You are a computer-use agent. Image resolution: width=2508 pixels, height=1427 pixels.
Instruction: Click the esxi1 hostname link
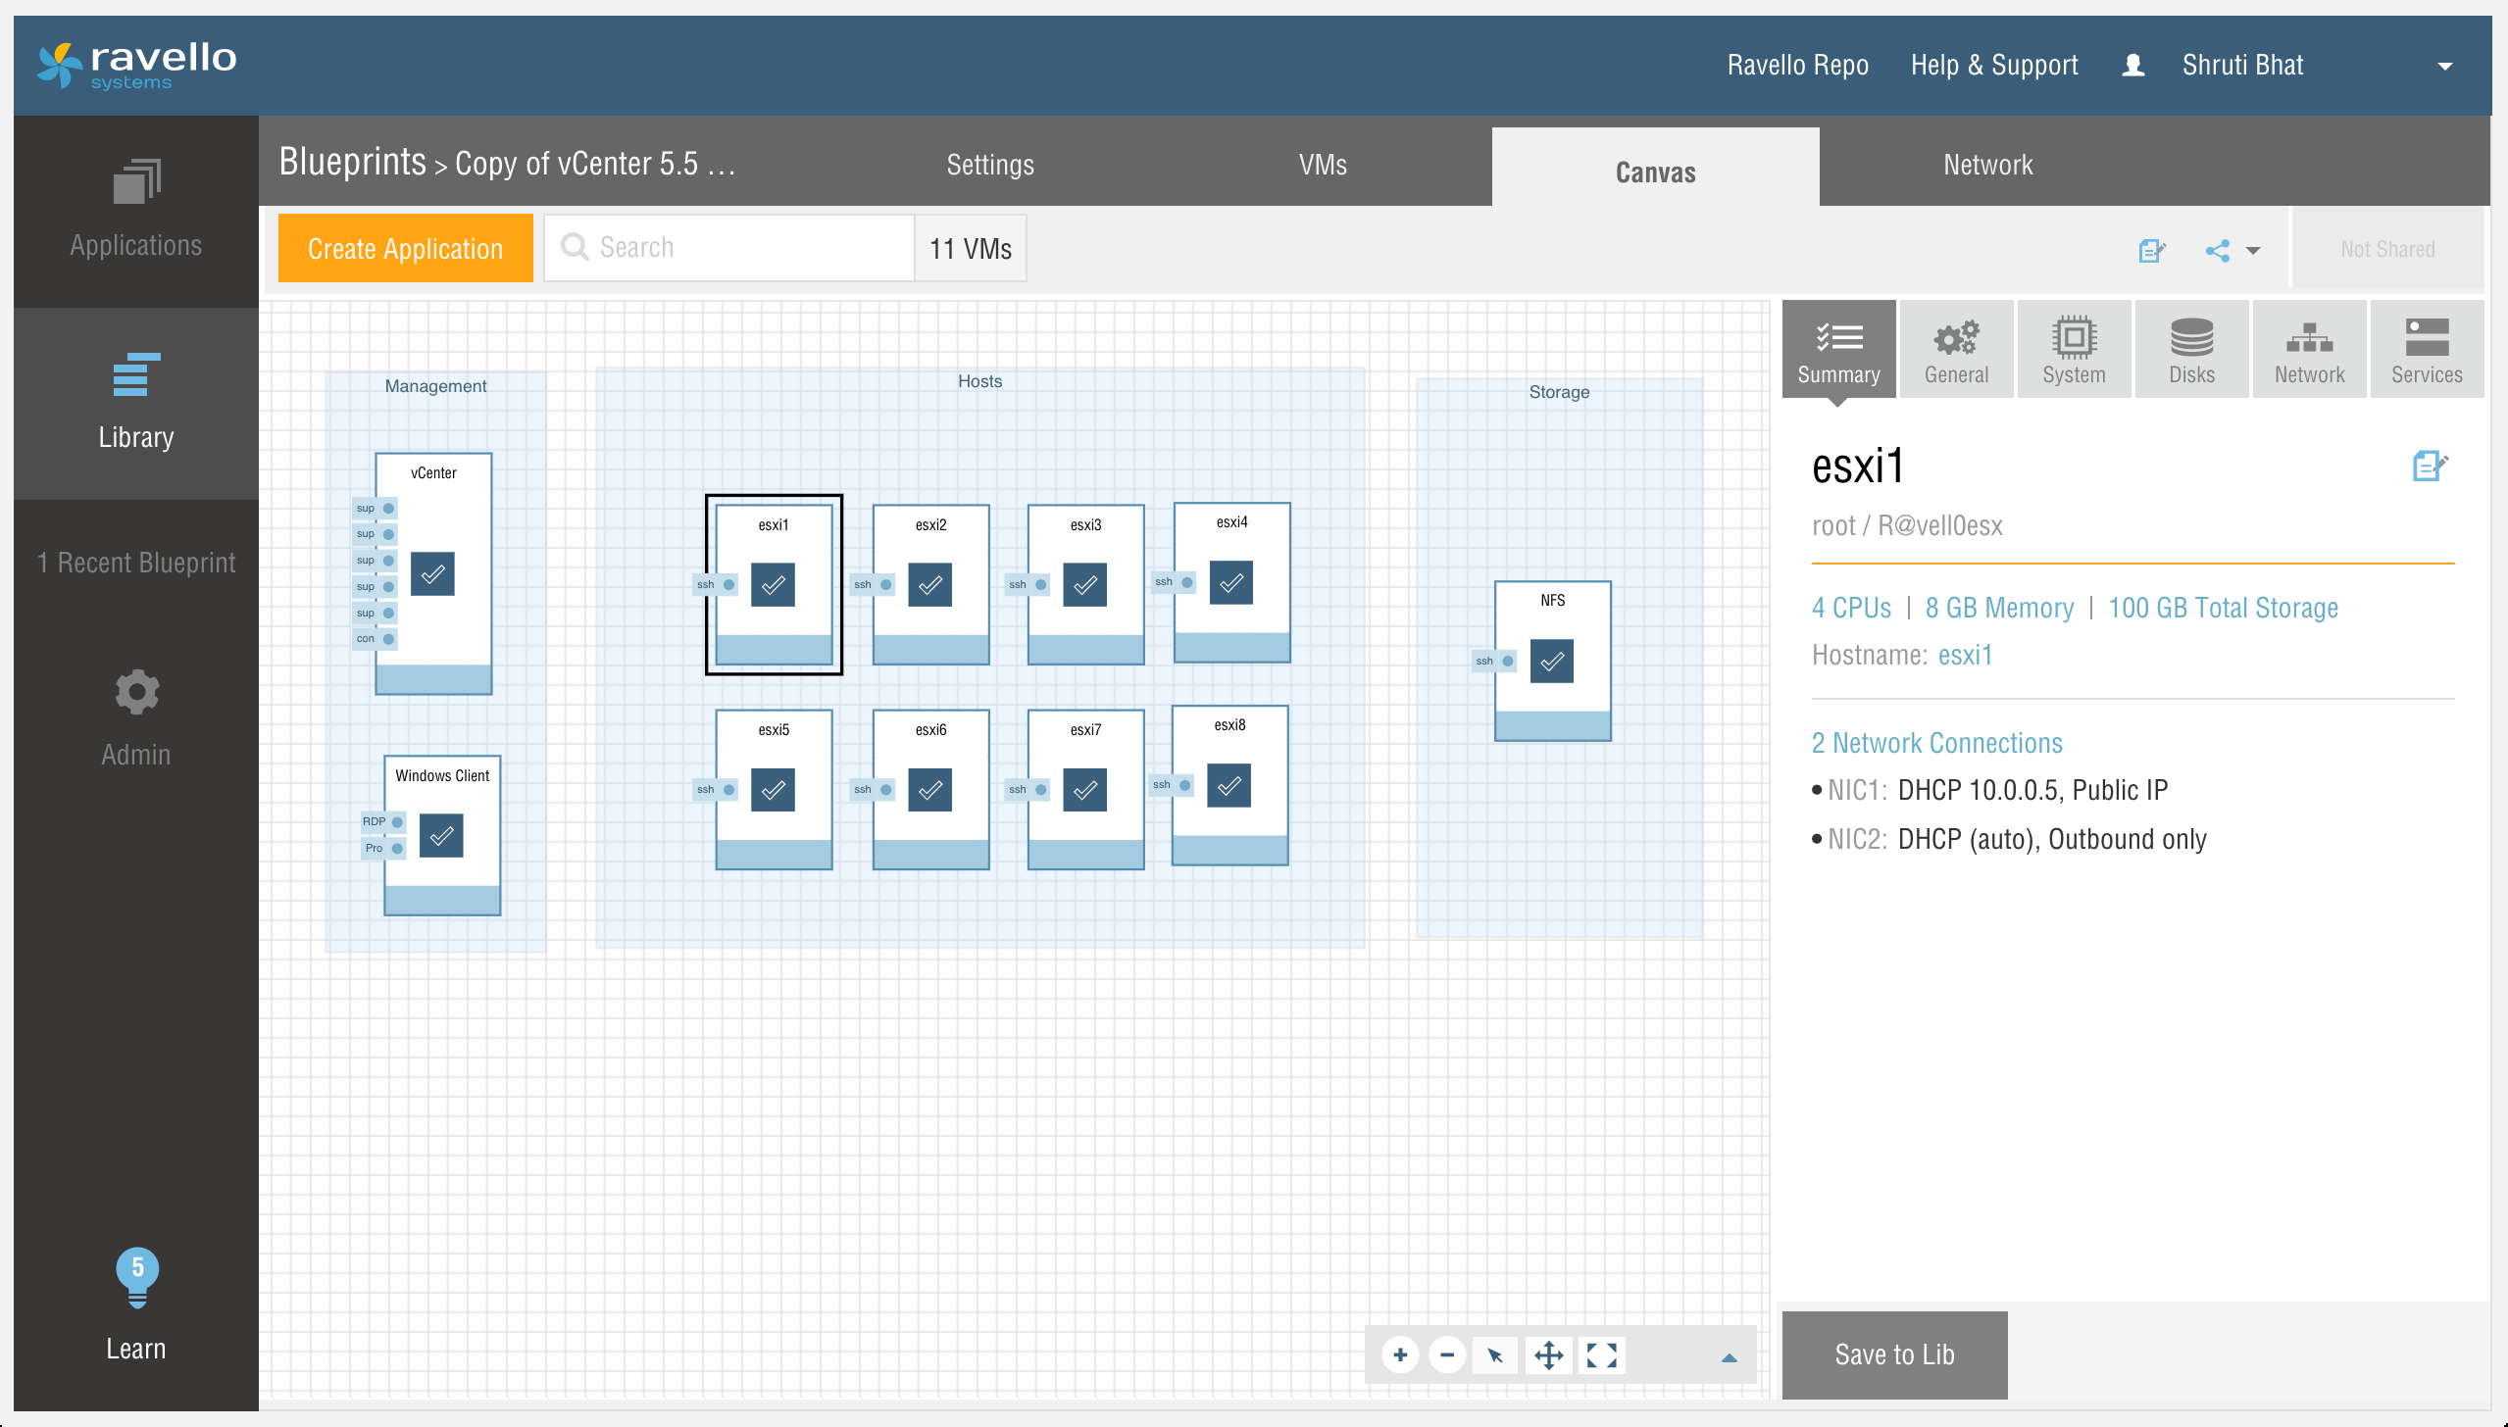pyautogui.click(x=1965, y=655)
